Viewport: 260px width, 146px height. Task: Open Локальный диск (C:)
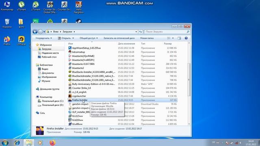coord(52,101)
